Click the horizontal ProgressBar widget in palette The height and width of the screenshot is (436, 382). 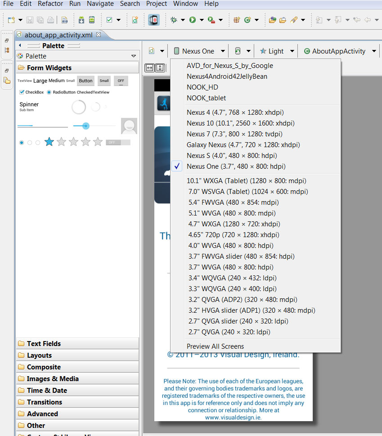click(x=43, y=126)
